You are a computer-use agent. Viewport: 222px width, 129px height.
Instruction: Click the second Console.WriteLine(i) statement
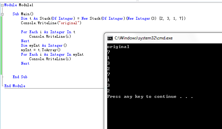(50, 59)
